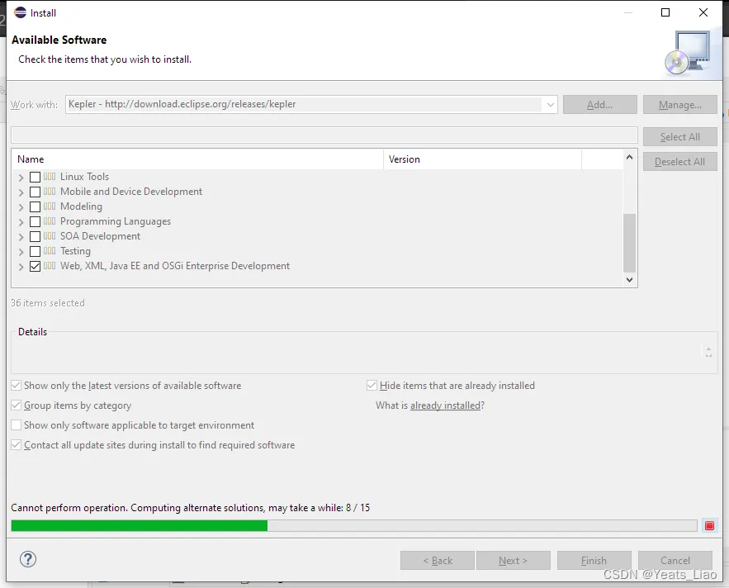The image size is (729, 588).
Task: Toggle Contact all update sites checkbox
Action: (x=17, y=445)
